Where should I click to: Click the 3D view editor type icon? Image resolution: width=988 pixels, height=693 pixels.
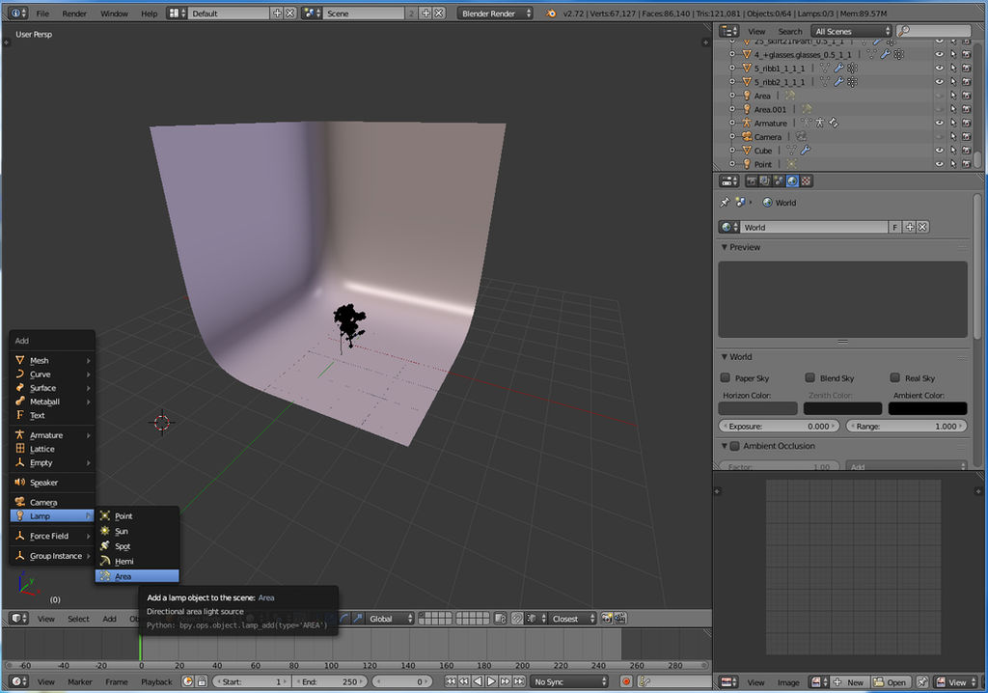pos(19,619)
